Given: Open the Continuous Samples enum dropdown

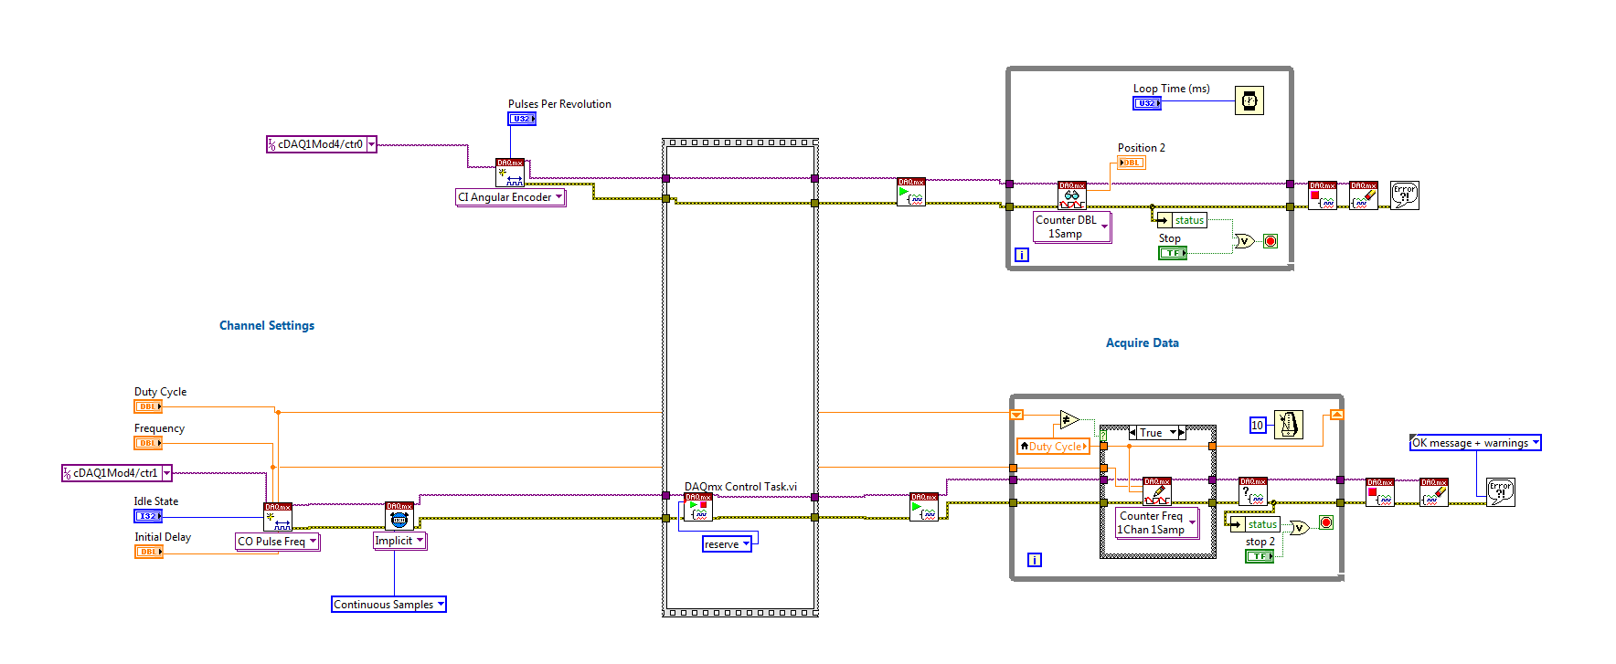Looking at the screenshot, I should [441, 605].
